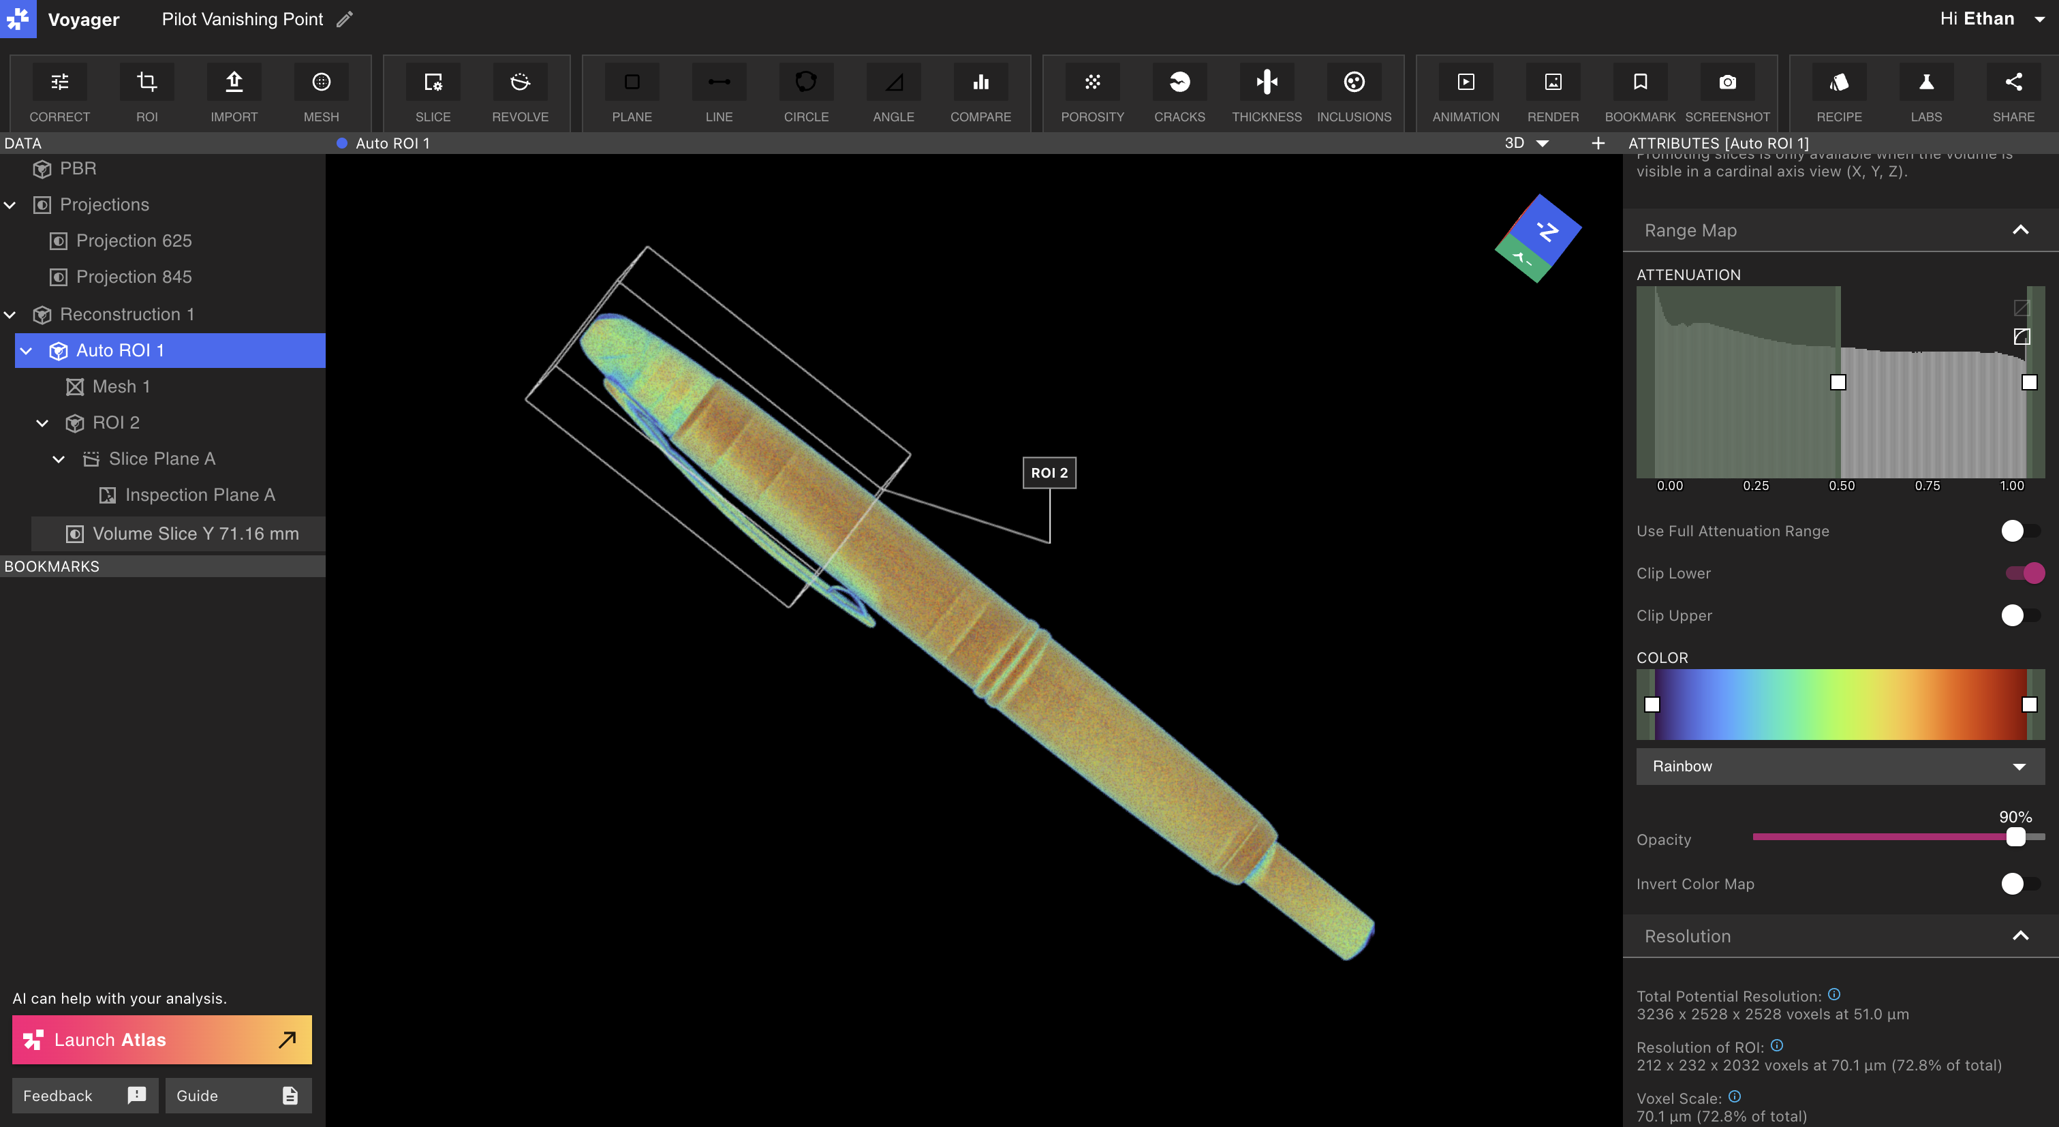Open the Angle measurement tool

[893, 93]
